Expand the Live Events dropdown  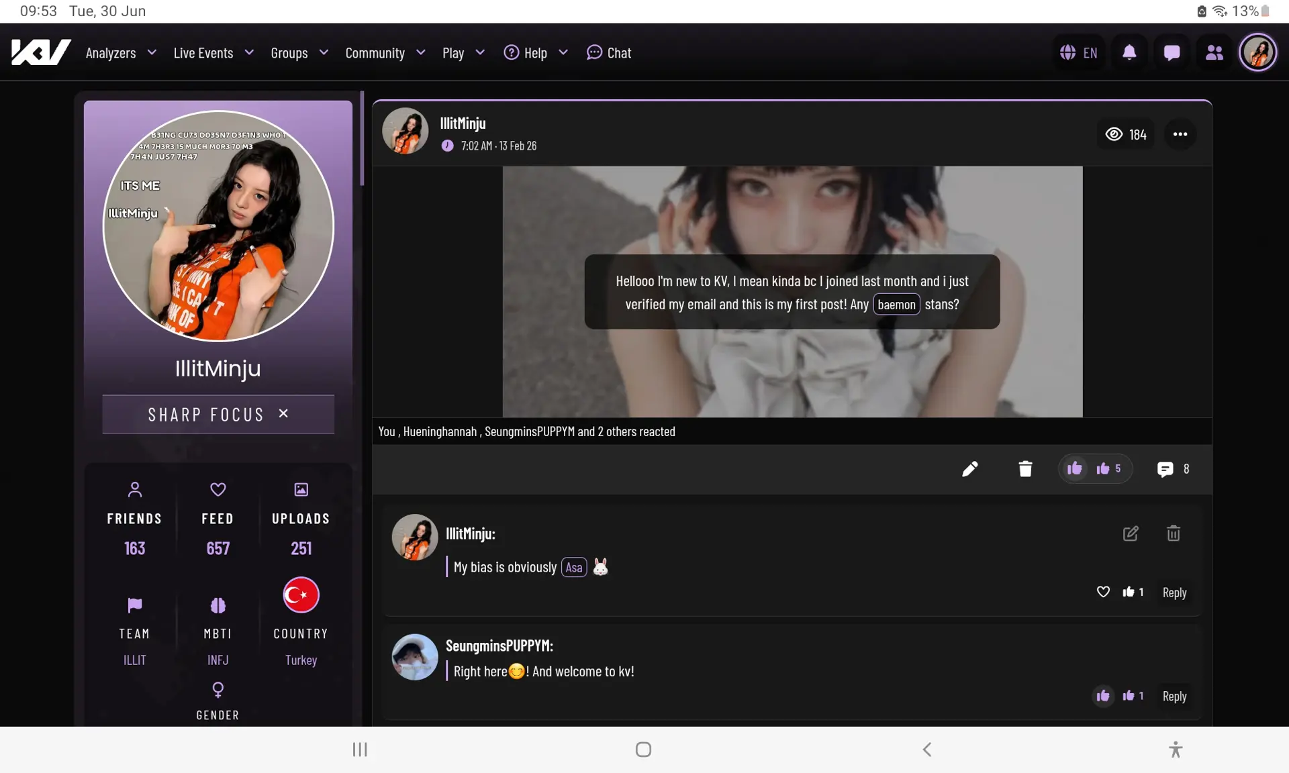[x=213, y=53]
